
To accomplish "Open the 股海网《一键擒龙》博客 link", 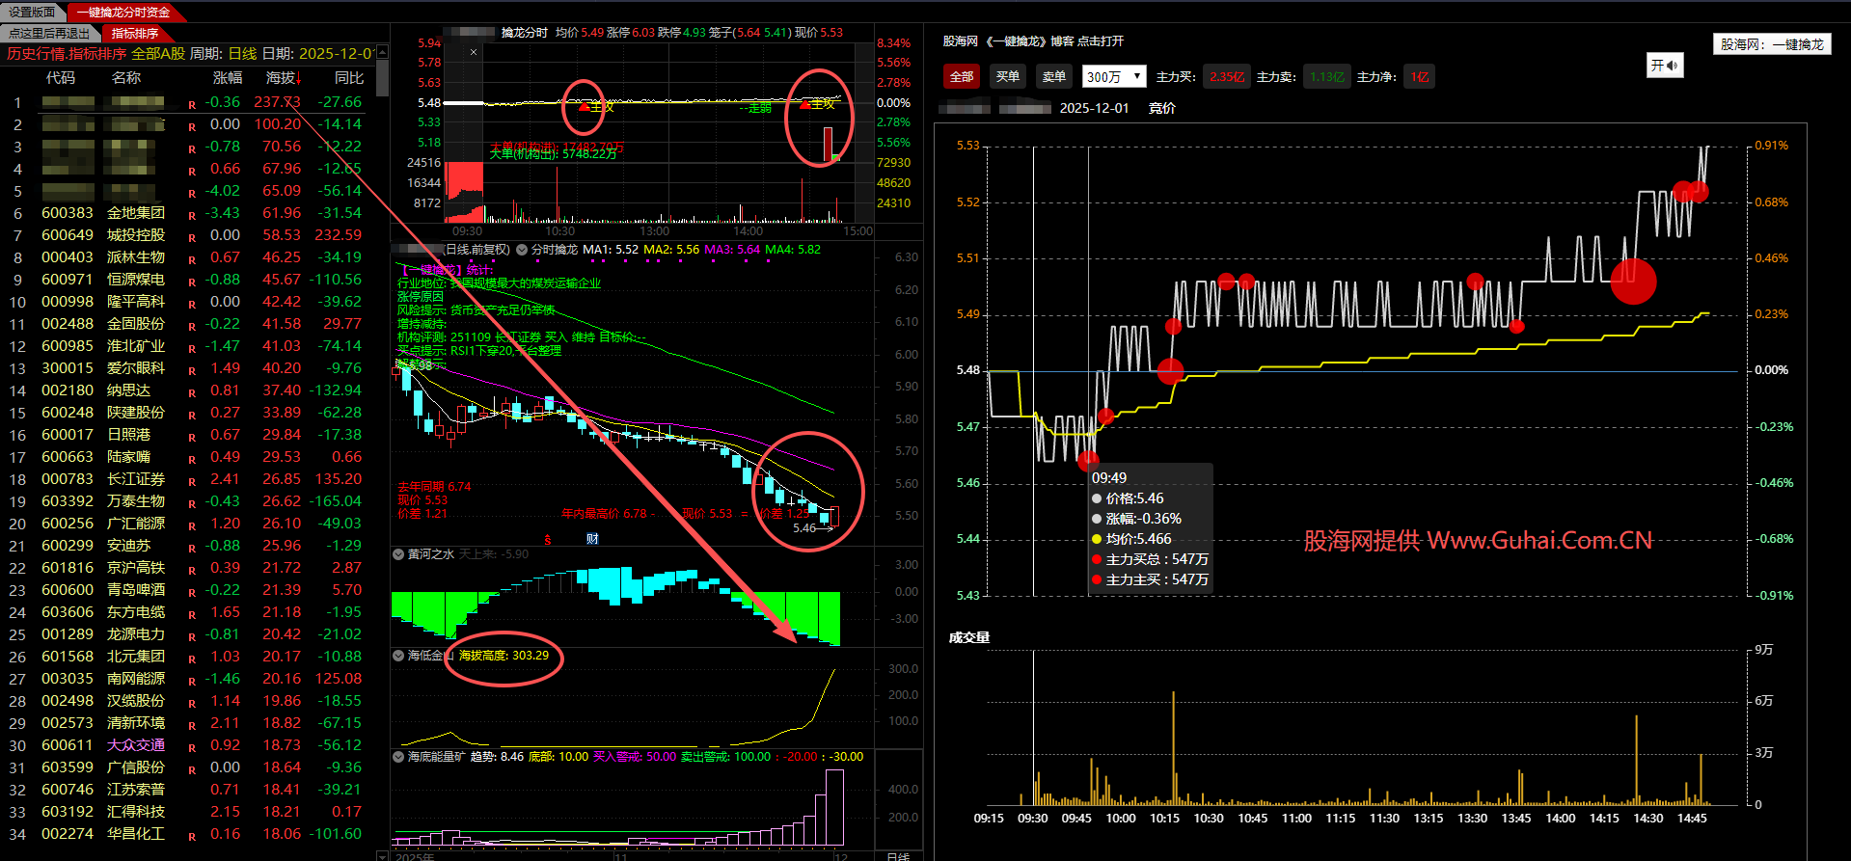I will 1032,41.
